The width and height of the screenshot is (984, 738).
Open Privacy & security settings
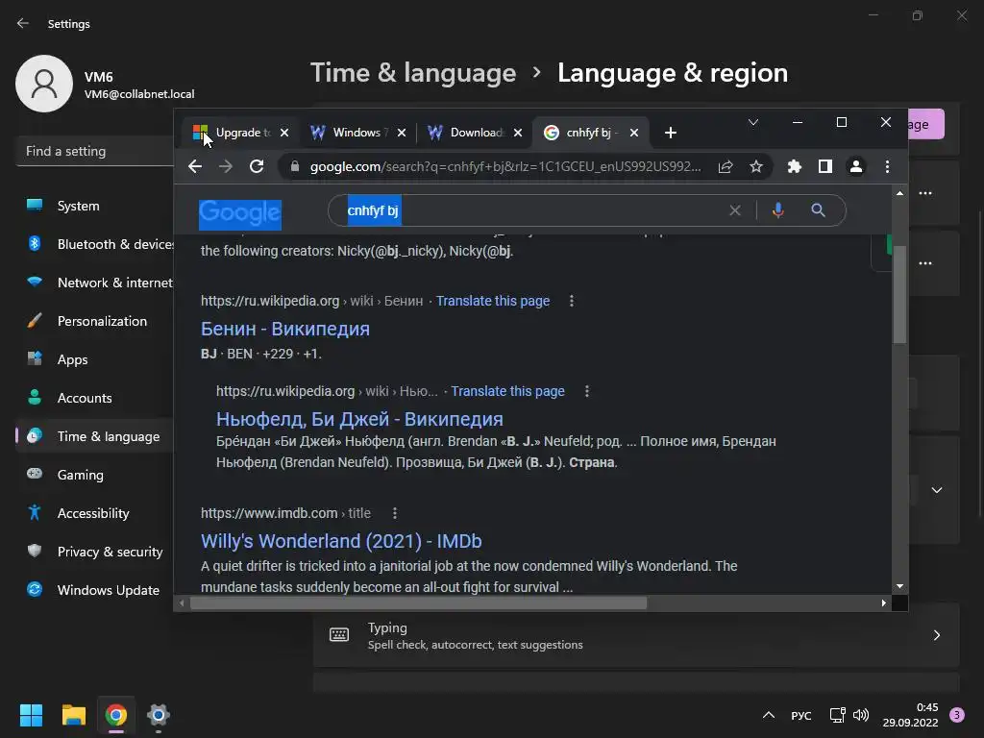[94, 552]
